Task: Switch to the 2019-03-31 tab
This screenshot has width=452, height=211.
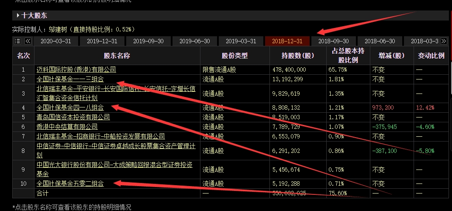Action: pos(241,41)
